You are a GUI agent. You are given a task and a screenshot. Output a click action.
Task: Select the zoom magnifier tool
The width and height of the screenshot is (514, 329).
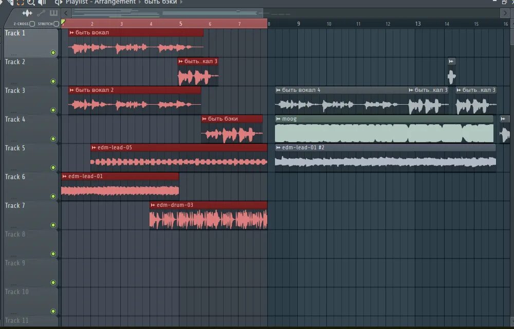pos(30,3)
